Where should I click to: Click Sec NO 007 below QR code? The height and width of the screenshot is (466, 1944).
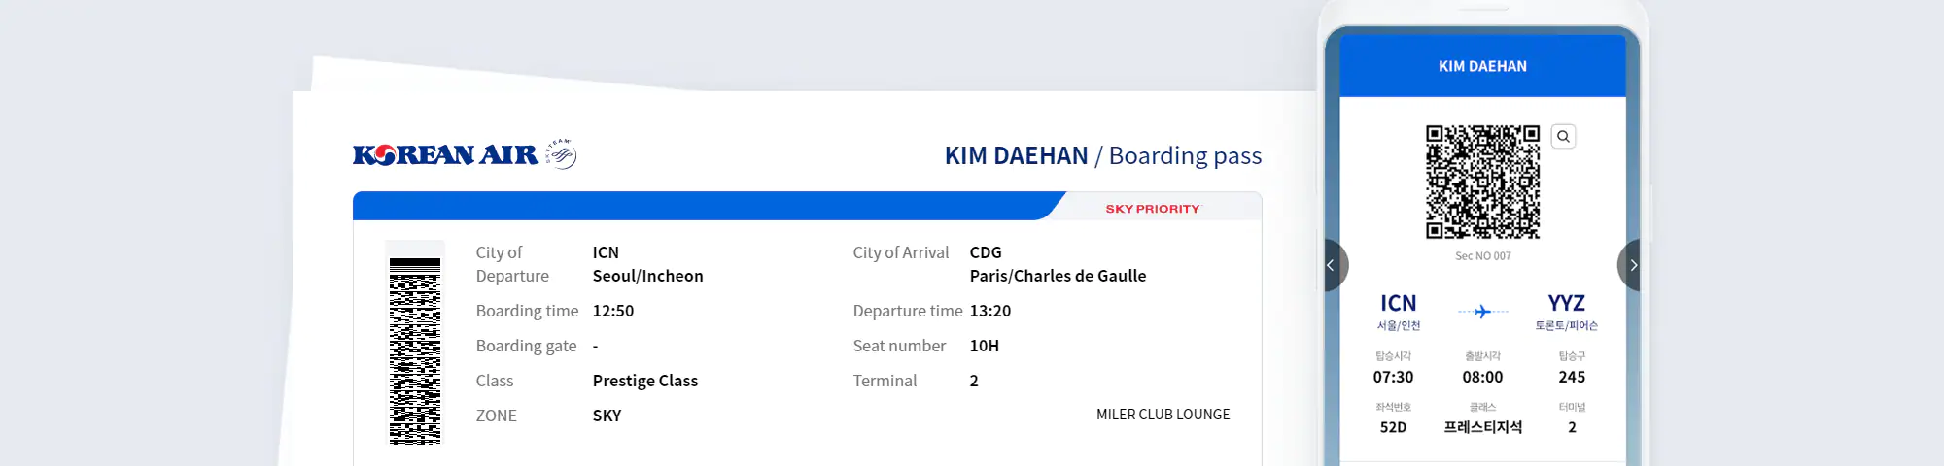click(1482, 256)
